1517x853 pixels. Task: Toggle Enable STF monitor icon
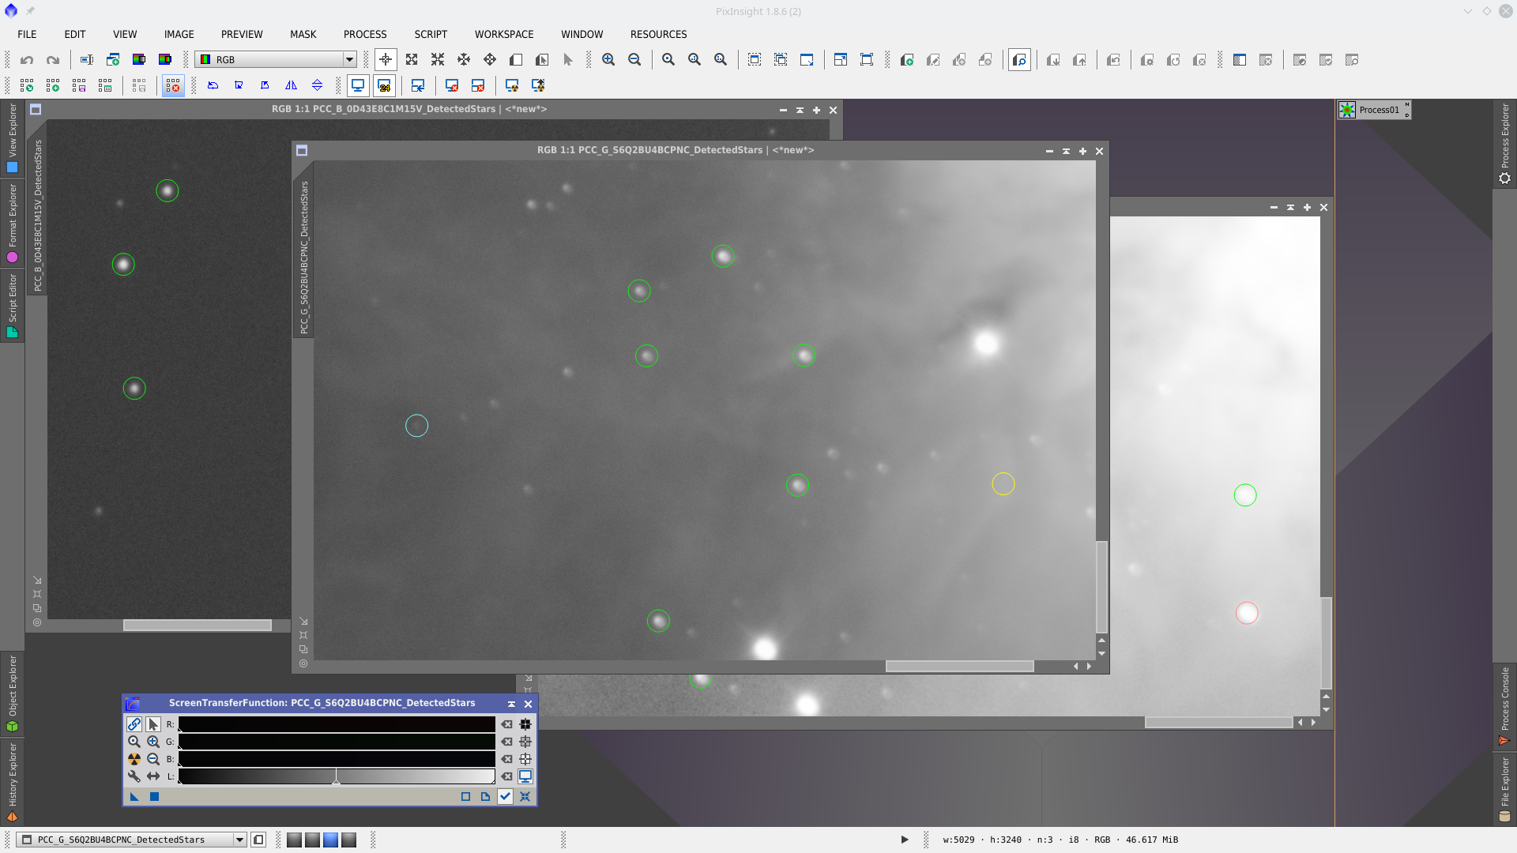[x=525, y=776]
